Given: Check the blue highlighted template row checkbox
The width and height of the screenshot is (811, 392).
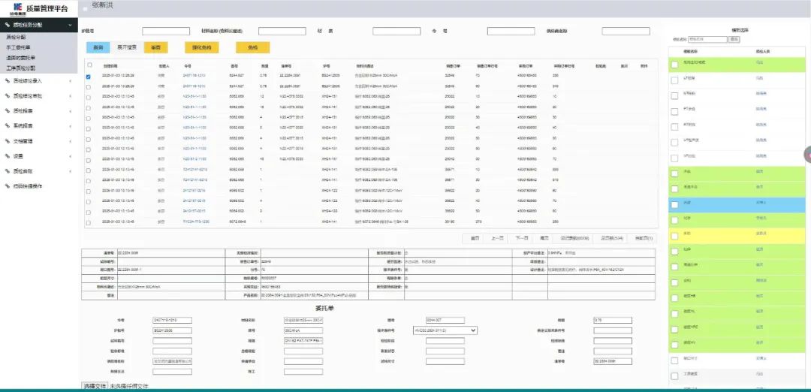Looking at the screenshot, I should (x=675, y=204).
